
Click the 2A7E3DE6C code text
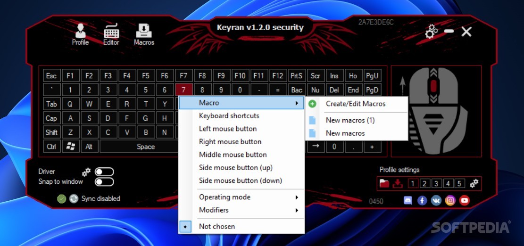376,22
